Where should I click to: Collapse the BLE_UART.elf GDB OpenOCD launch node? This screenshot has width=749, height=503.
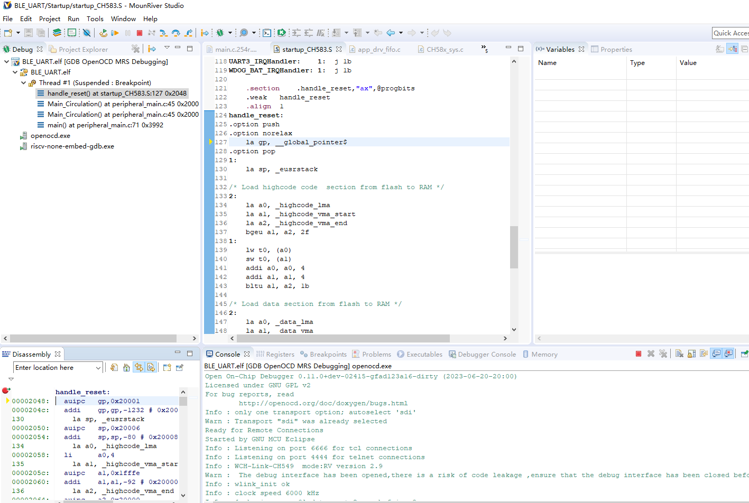click(6, 61)
